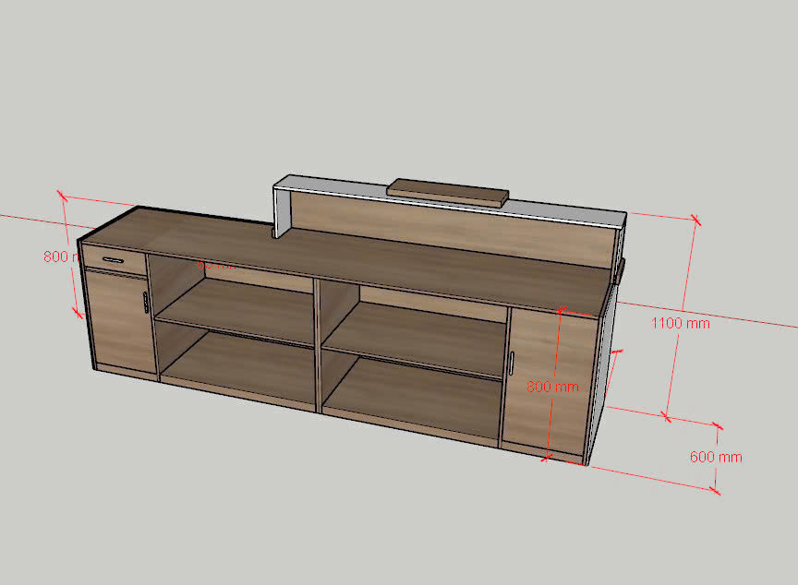The image size is (798, 585).
Task: Click the right cabinet door handle
Action: pos(510,363)
